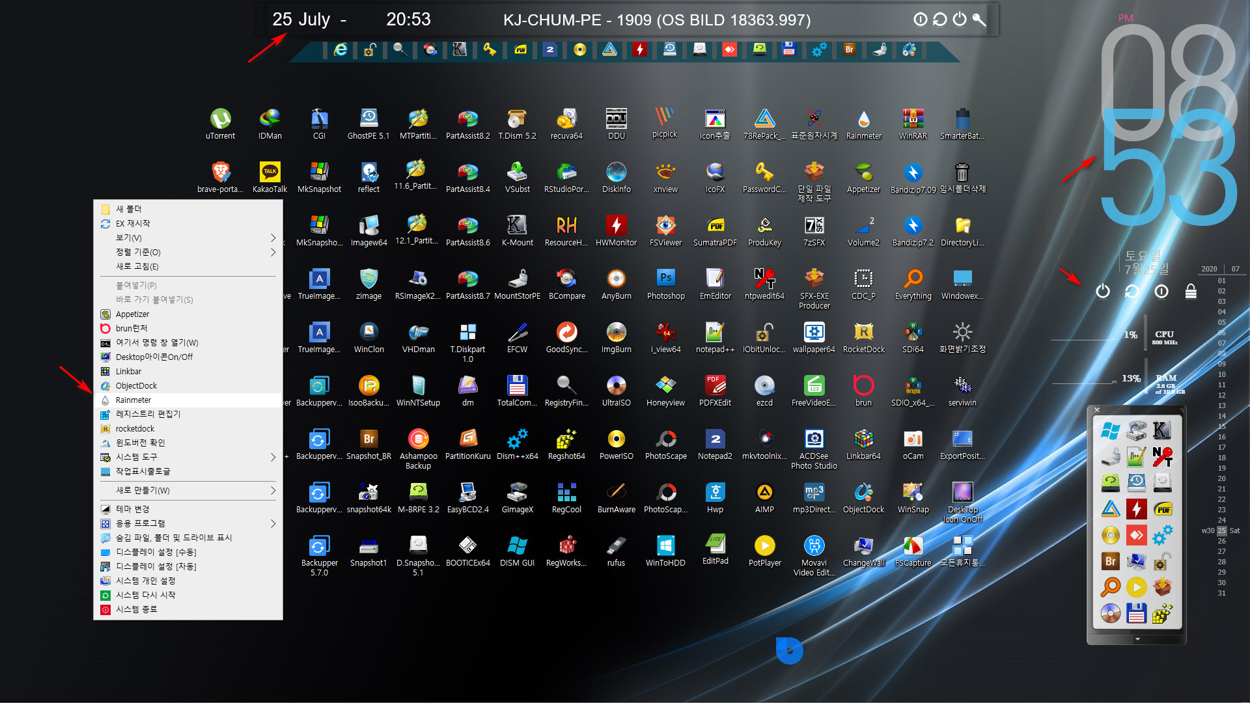The height and width of the screenshot is (703, 1250).
Task: Click Windows logo icon in right dock
Action: pos(1110,430)
